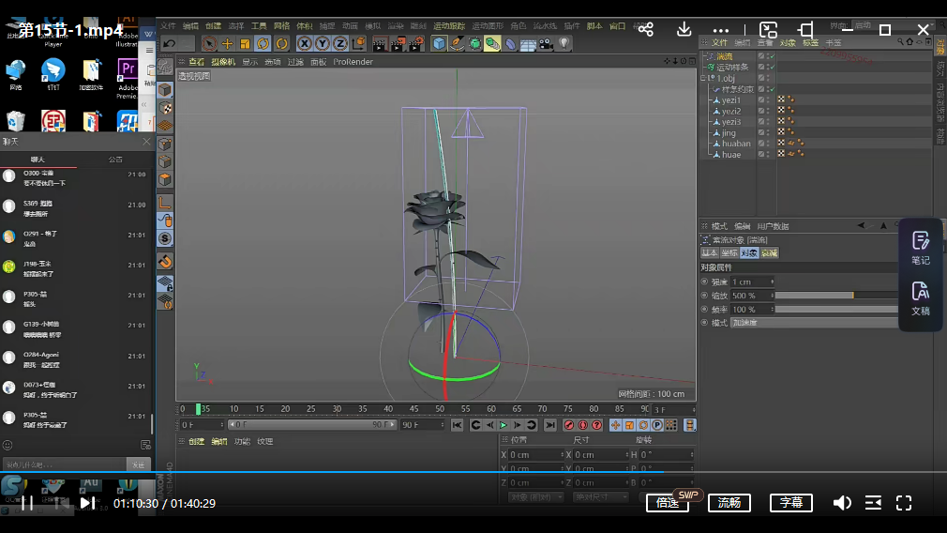Open the ProRender viewport menu
Image resolution: width=947 pixels, height=533 pixels.
point(353,62)
